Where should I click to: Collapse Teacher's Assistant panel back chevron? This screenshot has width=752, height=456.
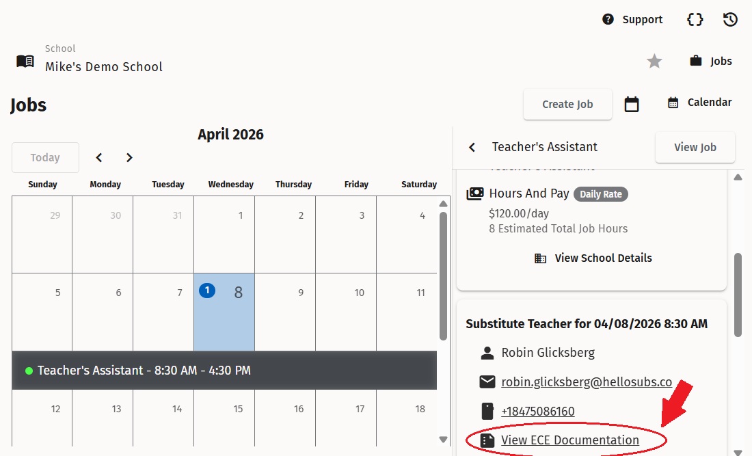coord(472,147)
